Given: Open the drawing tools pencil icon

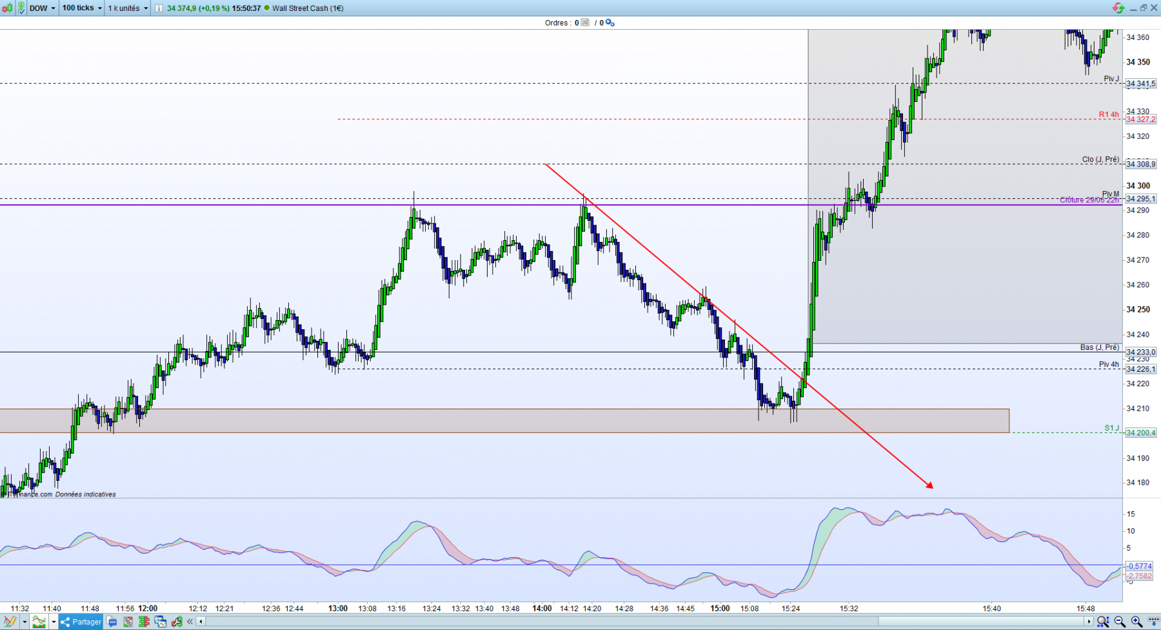Looking at the screenshot, I should click(10, 622).
